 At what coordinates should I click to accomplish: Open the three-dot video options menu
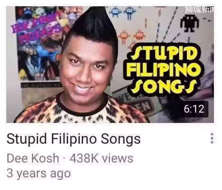click(x=212, y=138)
